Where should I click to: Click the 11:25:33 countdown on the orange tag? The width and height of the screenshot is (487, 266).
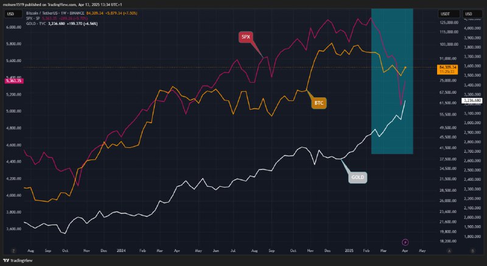click(447, 72)
